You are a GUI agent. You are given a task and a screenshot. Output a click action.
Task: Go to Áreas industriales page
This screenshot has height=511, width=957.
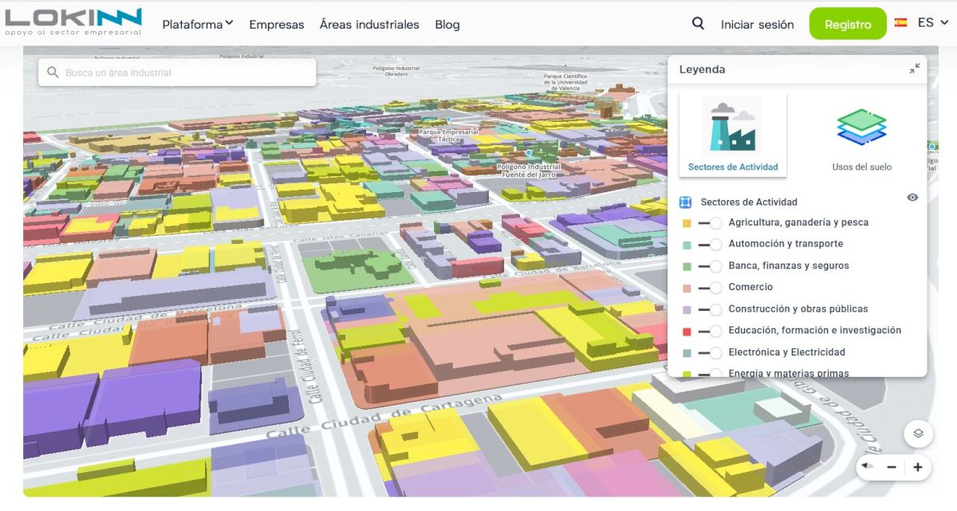click(369, 25)
